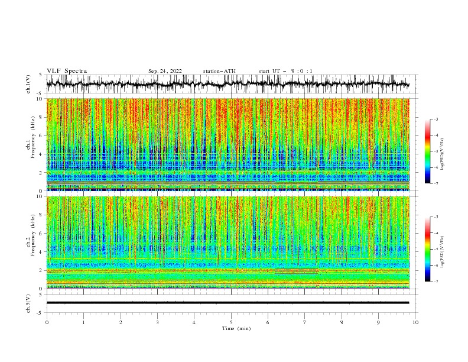Click the time axis tick label "7"
This screenshot has width=468, height=362.
click(305, 322)
